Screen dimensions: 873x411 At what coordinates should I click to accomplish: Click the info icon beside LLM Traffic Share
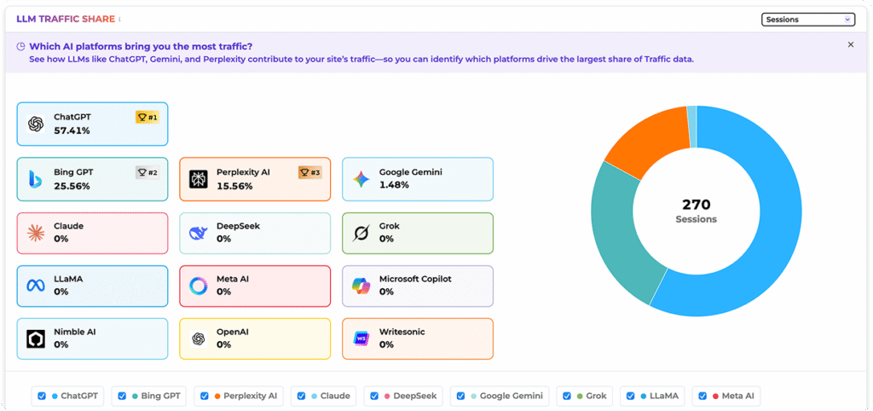[119, 19]
